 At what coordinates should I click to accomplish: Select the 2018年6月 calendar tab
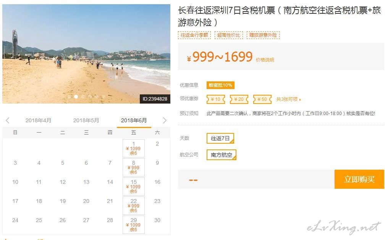pyautogui.click(x=134, y=120)
